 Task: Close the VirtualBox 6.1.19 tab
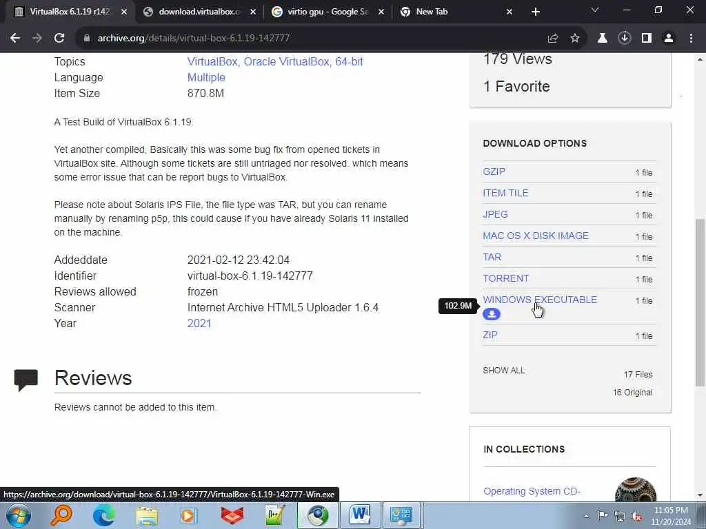[124, 12]
